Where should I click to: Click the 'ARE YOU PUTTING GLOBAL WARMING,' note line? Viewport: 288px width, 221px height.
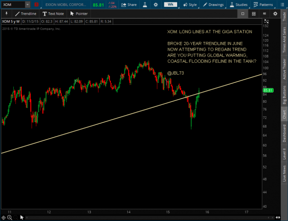click(207, 55)
